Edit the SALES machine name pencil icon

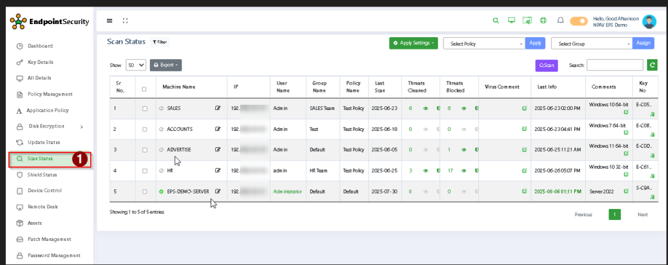coord(218,108)
